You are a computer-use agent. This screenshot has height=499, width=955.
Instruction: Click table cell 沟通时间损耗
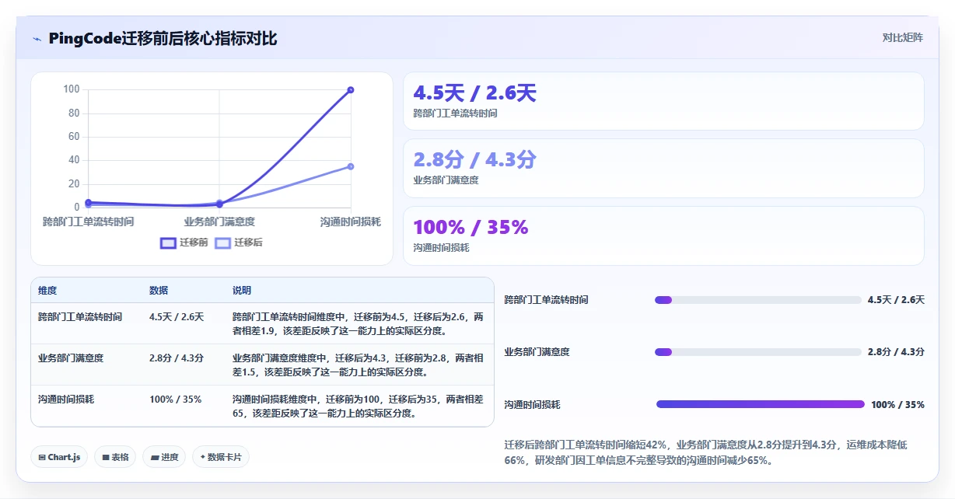(65, 400)
